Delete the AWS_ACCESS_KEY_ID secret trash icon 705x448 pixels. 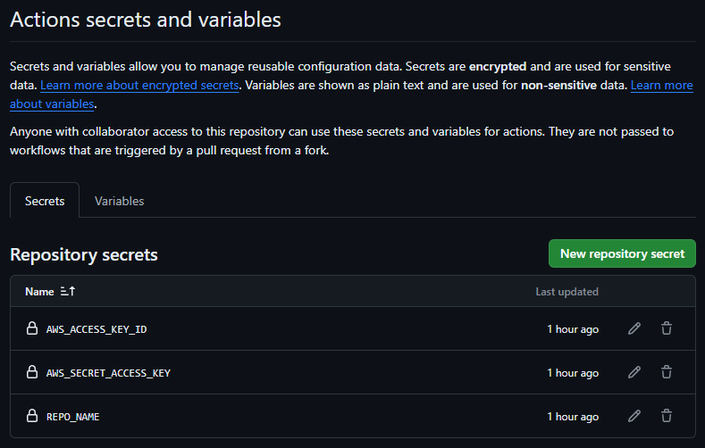point(667,328)
